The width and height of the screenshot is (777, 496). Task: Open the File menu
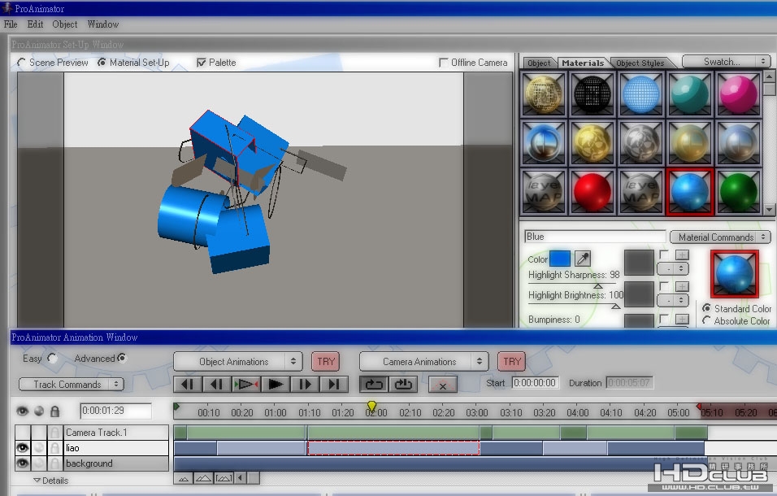[x=11, y=24]
